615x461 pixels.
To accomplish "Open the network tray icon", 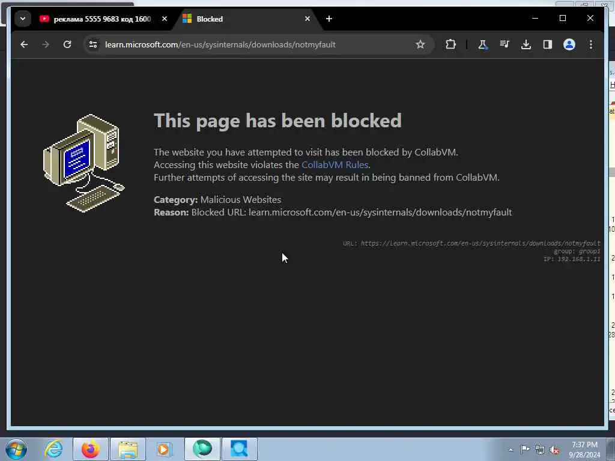I will click(540, 450).
